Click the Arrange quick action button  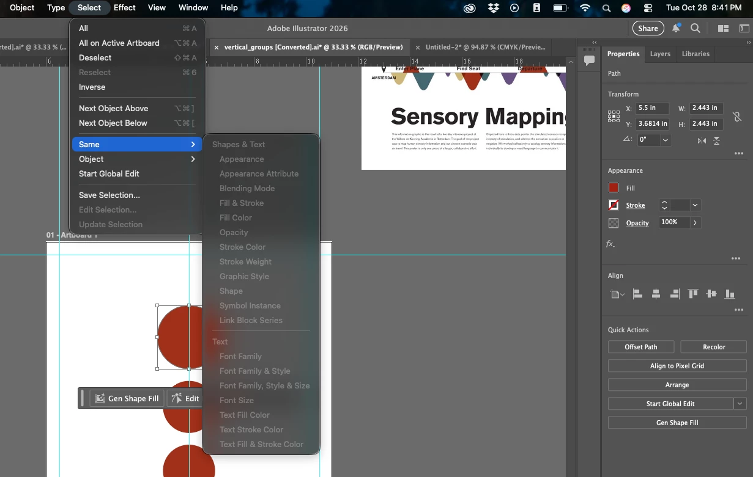pyautogui.click(x=677, y=385)
